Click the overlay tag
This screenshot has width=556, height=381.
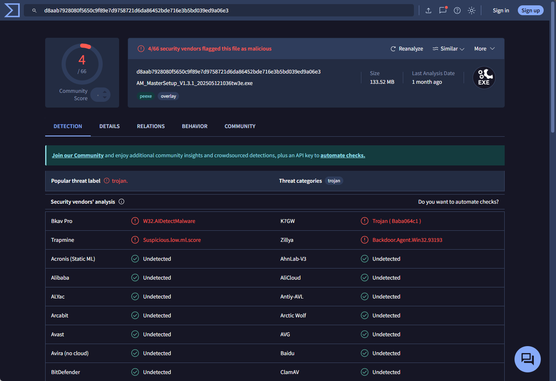click(168, 96)
